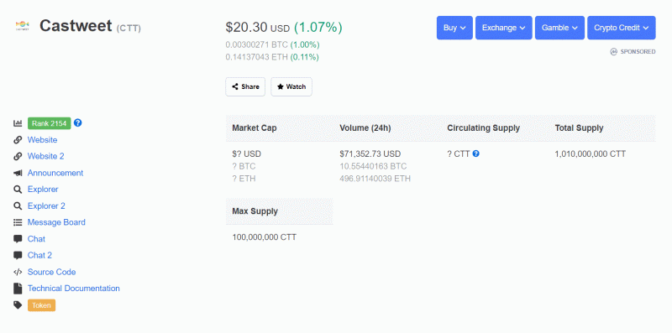Image resolution: width=672 pixels, height=333 pixels.
Task: Click the speech bubble icon beside Chat
Action: click(18, 239)
